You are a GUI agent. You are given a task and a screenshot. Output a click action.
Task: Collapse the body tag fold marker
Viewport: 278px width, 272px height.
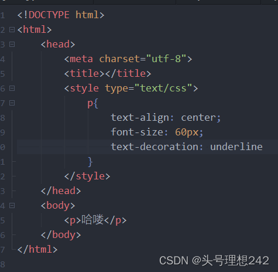coord(12,206)
